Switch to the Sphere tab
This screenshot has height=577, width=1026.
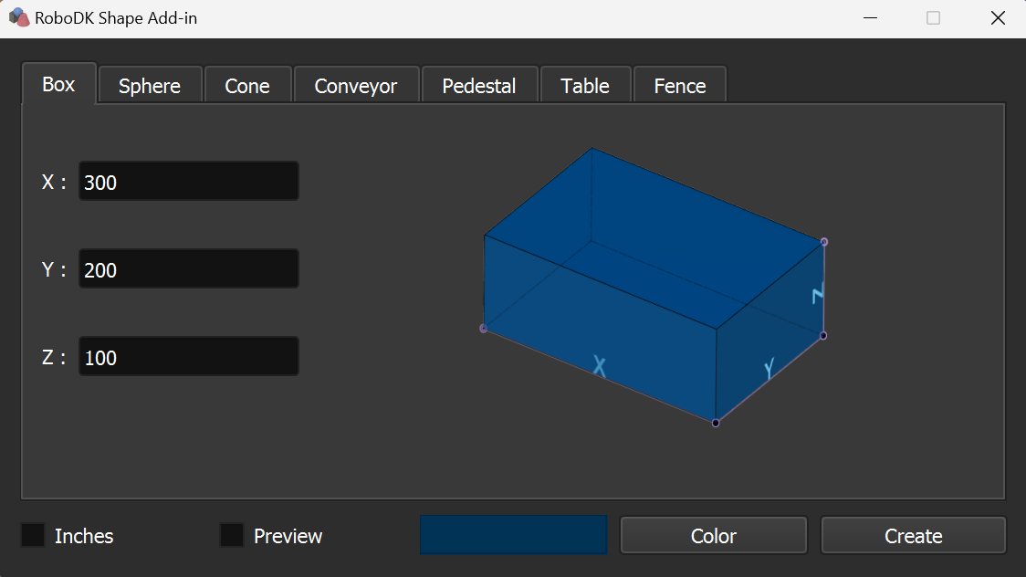click(150, 86)
